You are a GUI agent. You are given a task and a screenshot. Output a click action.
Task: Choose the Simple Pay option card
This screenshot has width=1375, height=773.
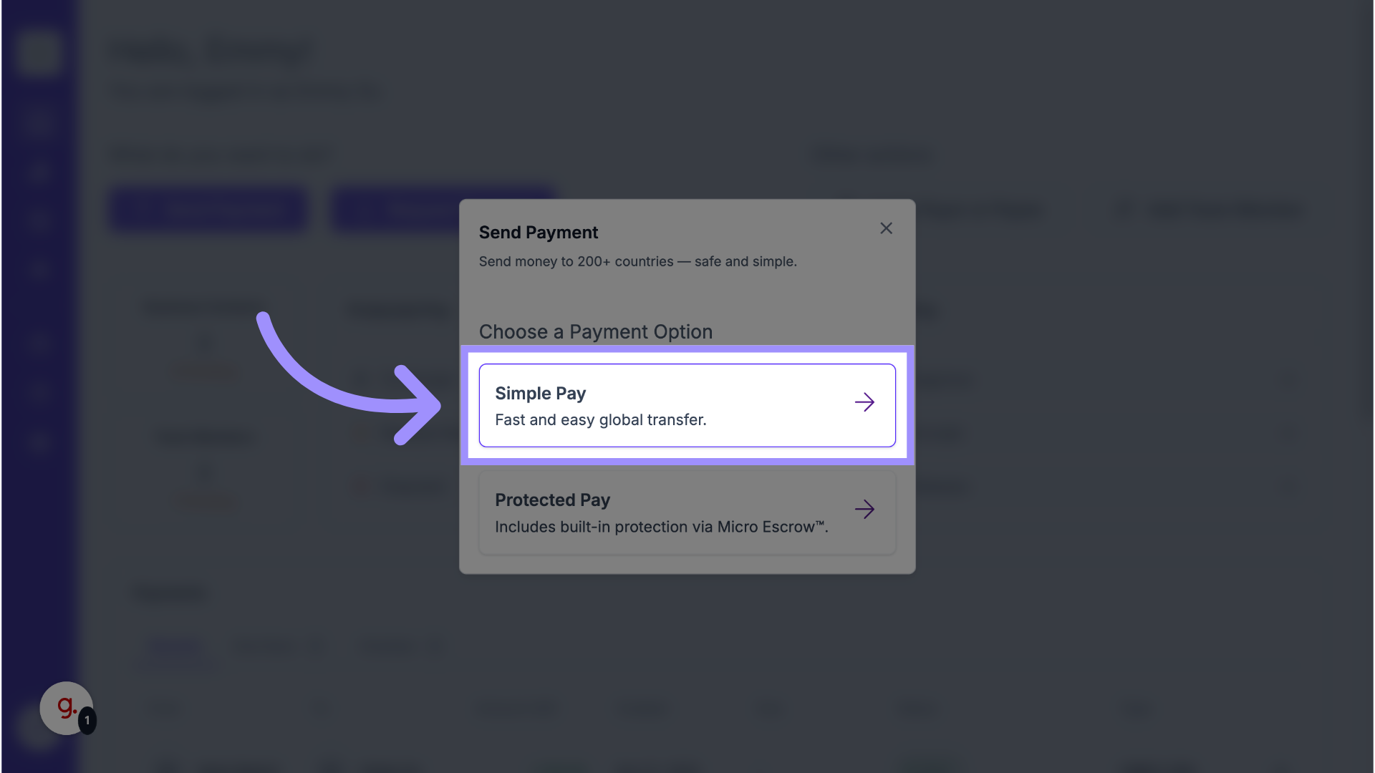[686, 405]
